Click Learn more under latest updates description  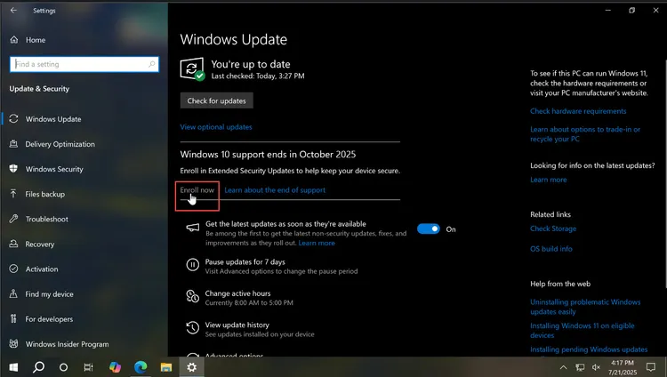coord(317,243)
